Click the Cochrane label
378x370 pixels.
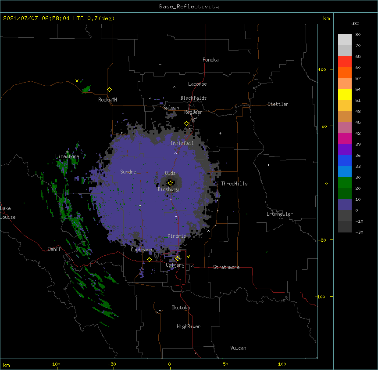(141, 250)
